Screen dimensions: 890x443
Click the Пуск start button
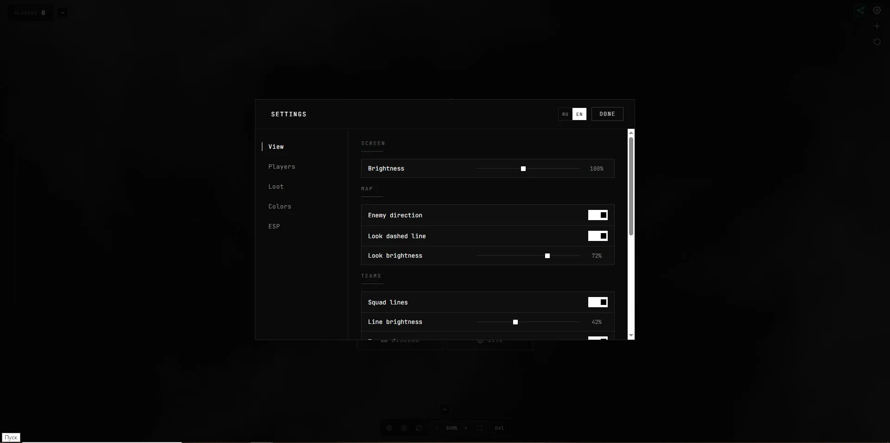11,437
